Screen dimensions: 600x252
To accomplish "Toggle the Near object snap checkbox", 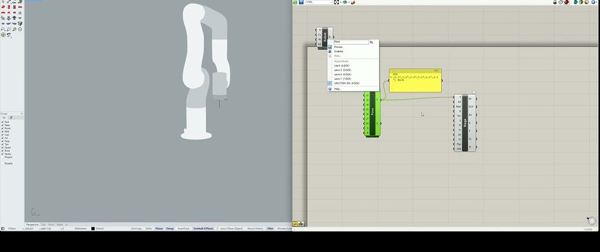I will pos(3,125).
